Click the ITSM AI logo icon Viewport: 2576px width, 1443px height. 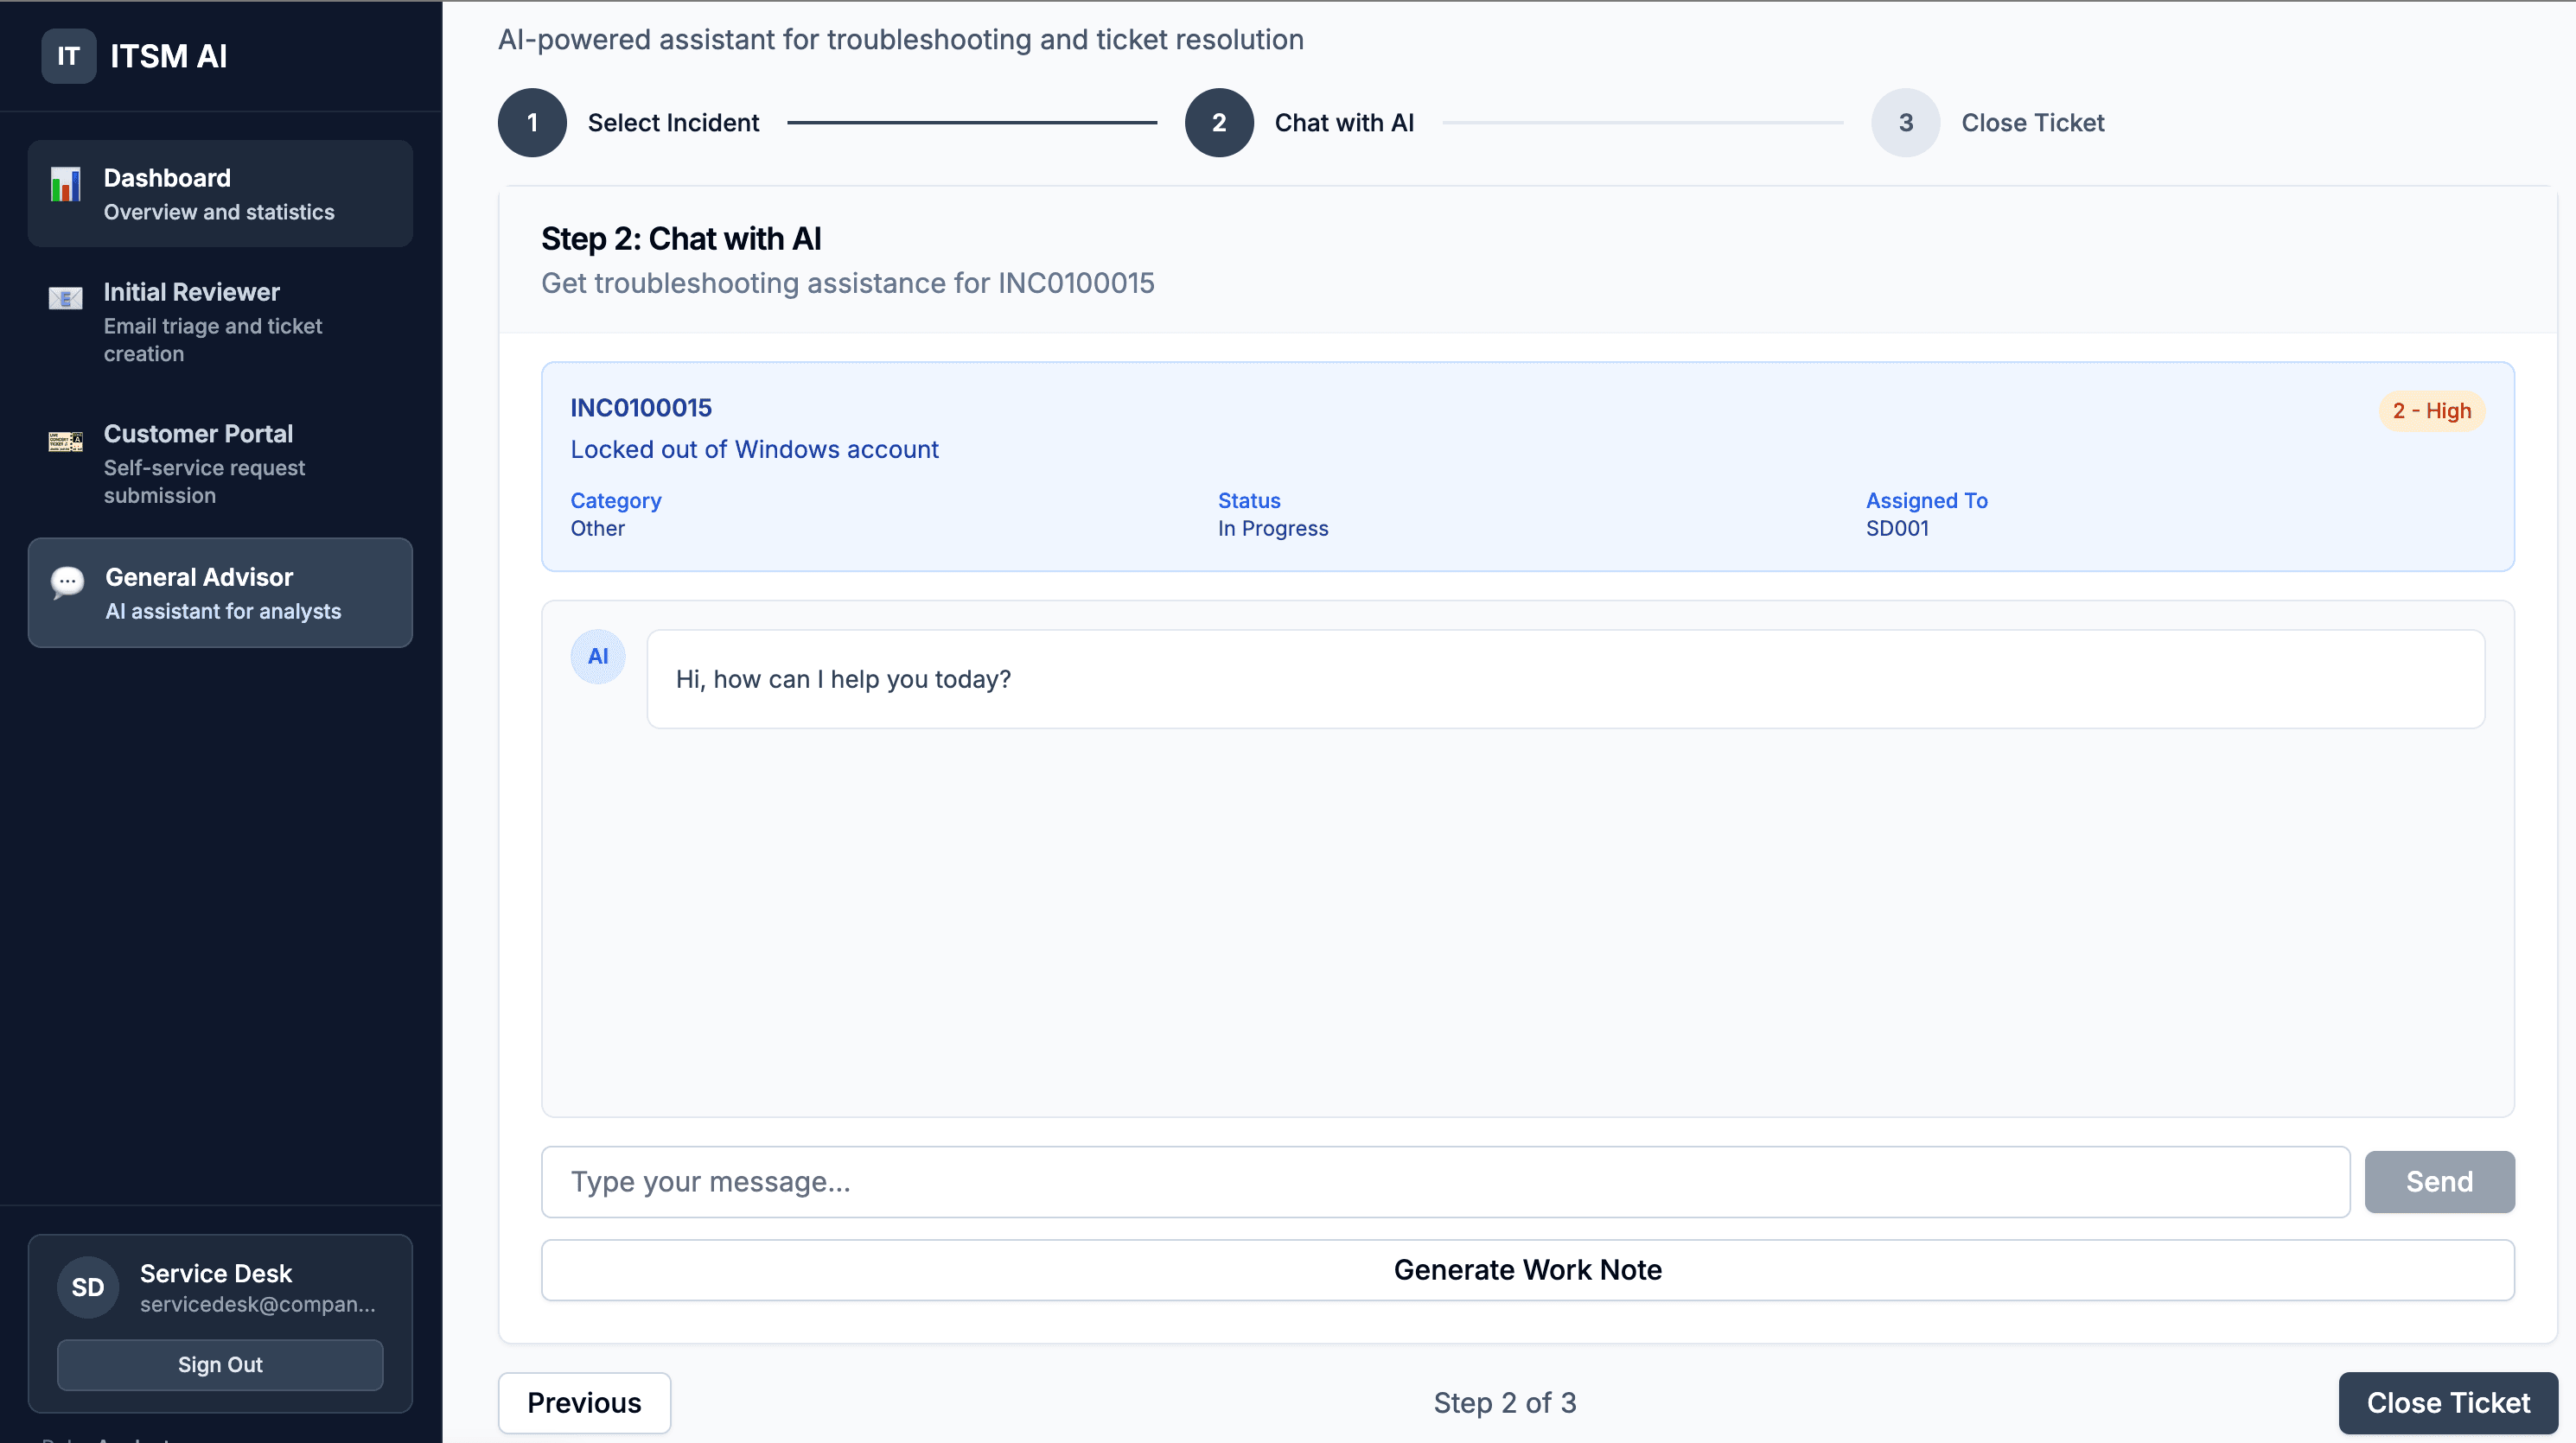(x=67, y=56)
